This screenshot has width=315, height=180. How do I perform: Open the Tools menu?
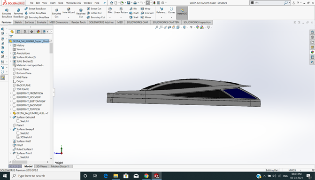tap(61, 3)
